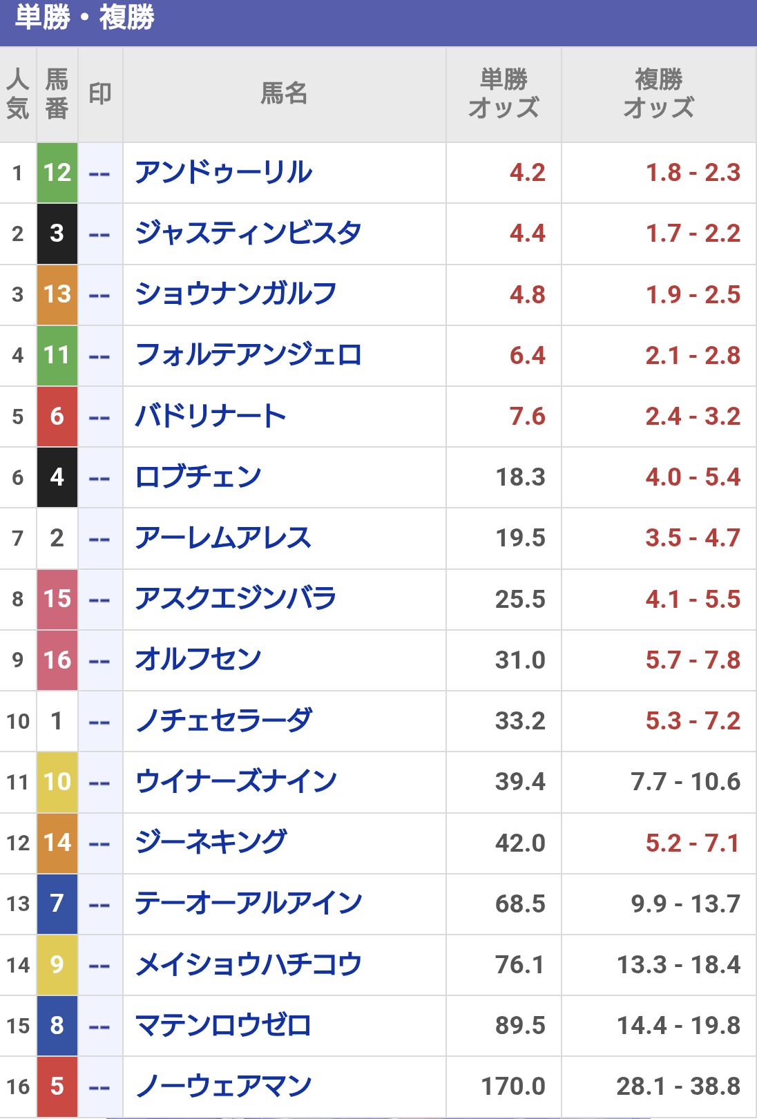
Task: Click the green number 12 badge
Action: [57, 173]
